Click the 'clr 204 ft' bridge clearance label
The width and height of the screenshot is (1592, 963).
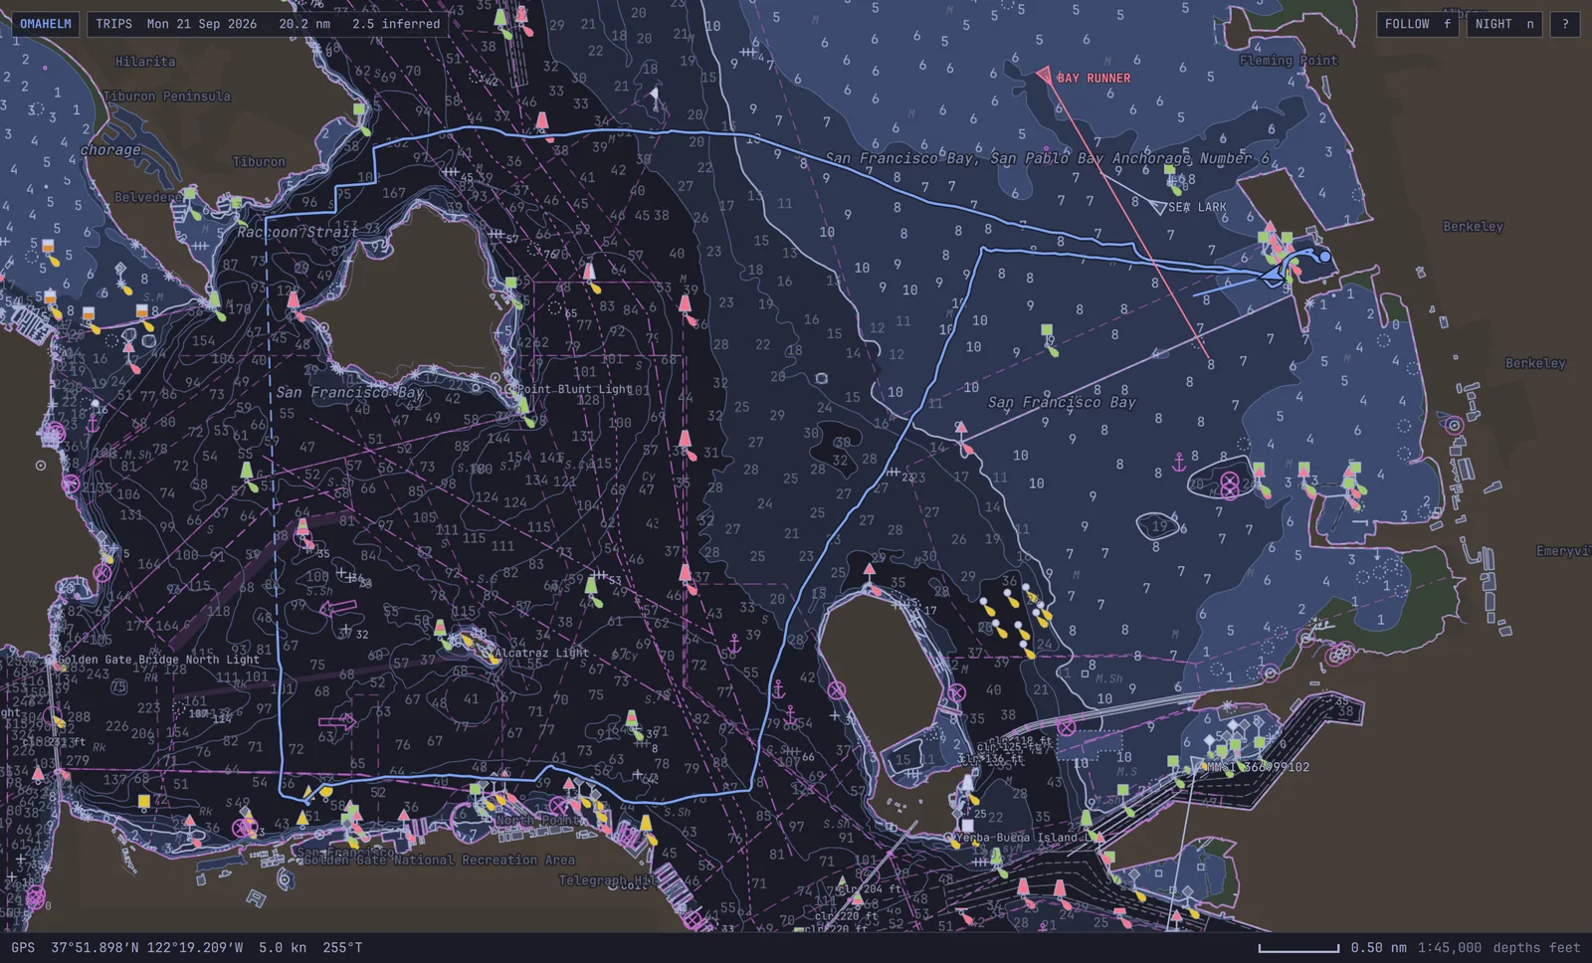869,889
